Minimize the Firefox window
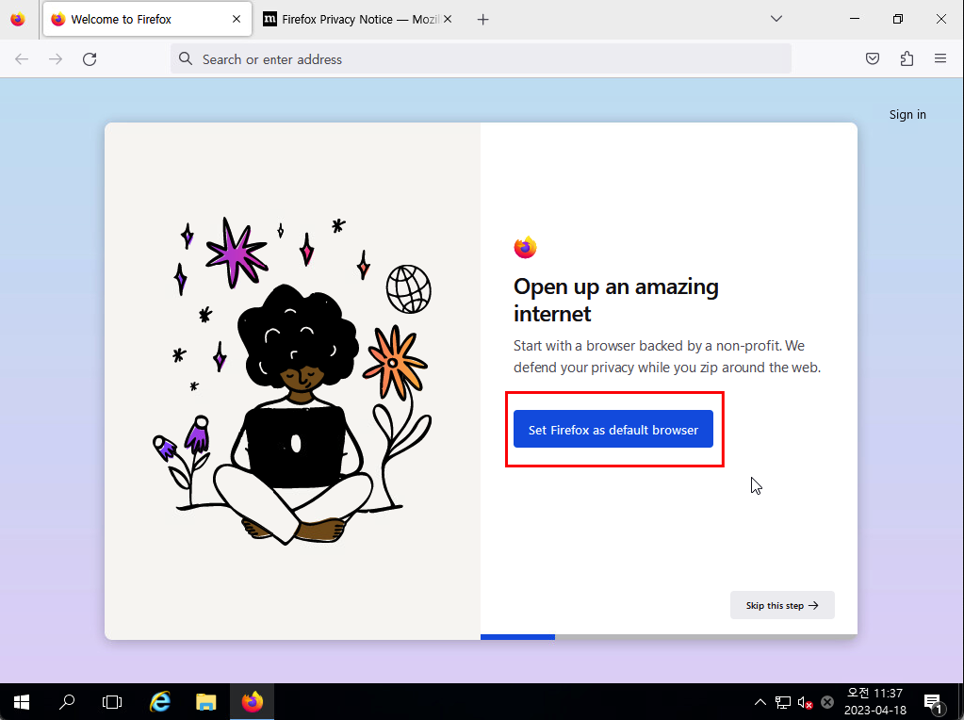 coord(855,19)
